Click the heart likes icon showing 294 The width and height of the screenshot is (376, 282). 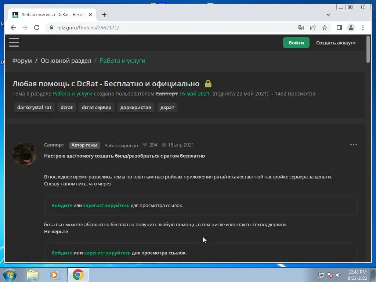pyautogui.click(x=145, y=145)
